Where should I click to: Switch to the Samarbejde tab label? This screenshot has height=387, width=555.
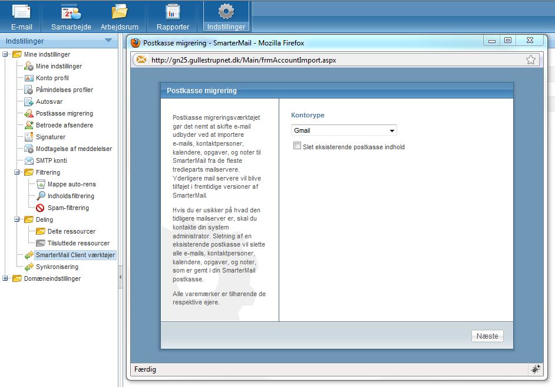[x=71, y=27]
